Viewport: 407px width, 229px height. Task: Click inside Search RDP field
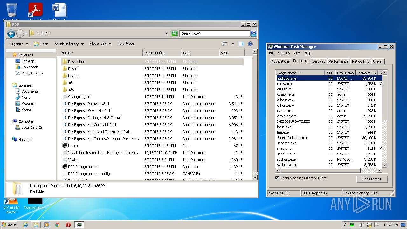[x=215, y=33]
